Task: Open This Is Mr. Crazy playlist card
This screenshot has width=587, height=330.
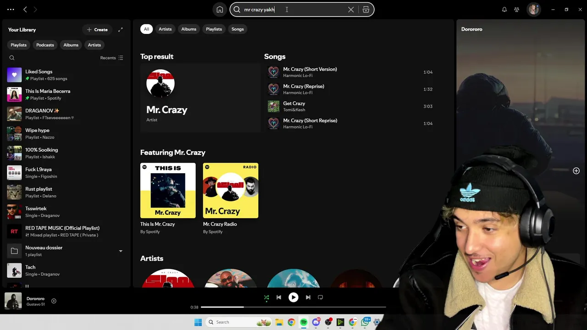Action: click(168, 198)
